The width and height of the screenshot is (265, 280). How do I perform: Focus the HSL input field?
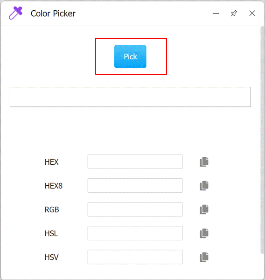[x=135, y=233]
